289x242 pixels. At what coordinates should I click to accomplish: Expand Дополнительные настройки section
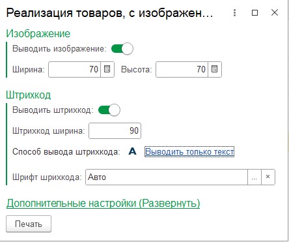103,203
